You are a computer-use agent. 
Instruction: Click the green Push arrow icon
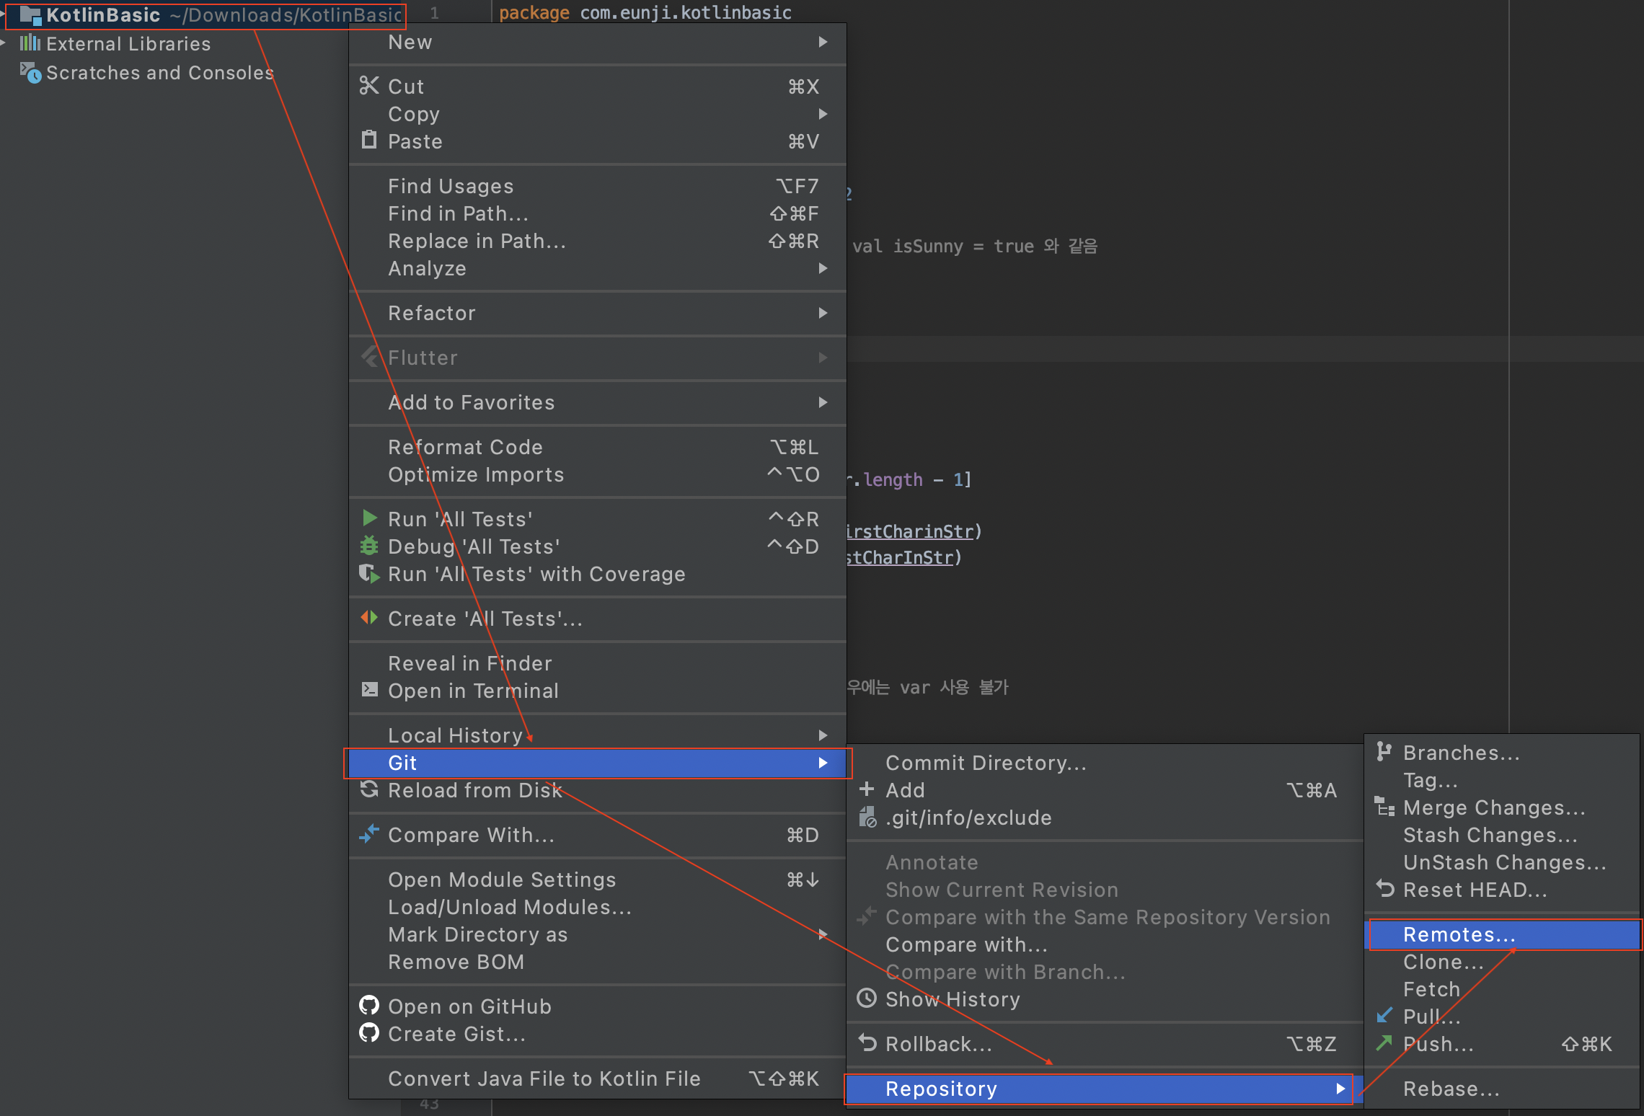click(x=1384, y=1043)
